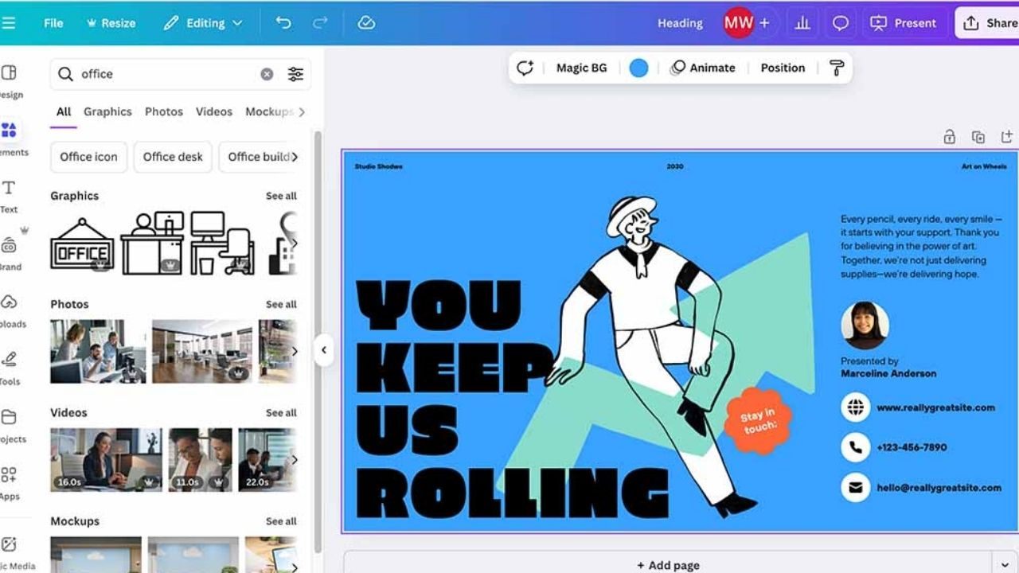Open the Editing mode dropdown
Image resolution: width=1019 pixels, height=573 pixels.
[203, 22]
